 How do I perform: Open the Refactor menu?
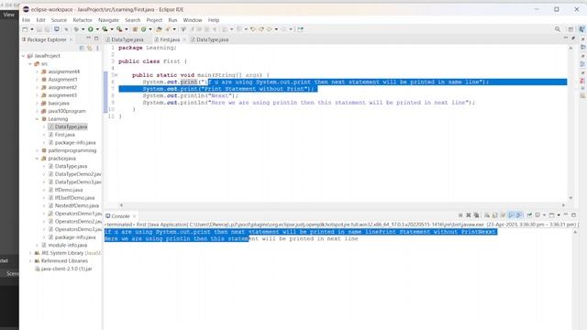click(x=83, y=20)
